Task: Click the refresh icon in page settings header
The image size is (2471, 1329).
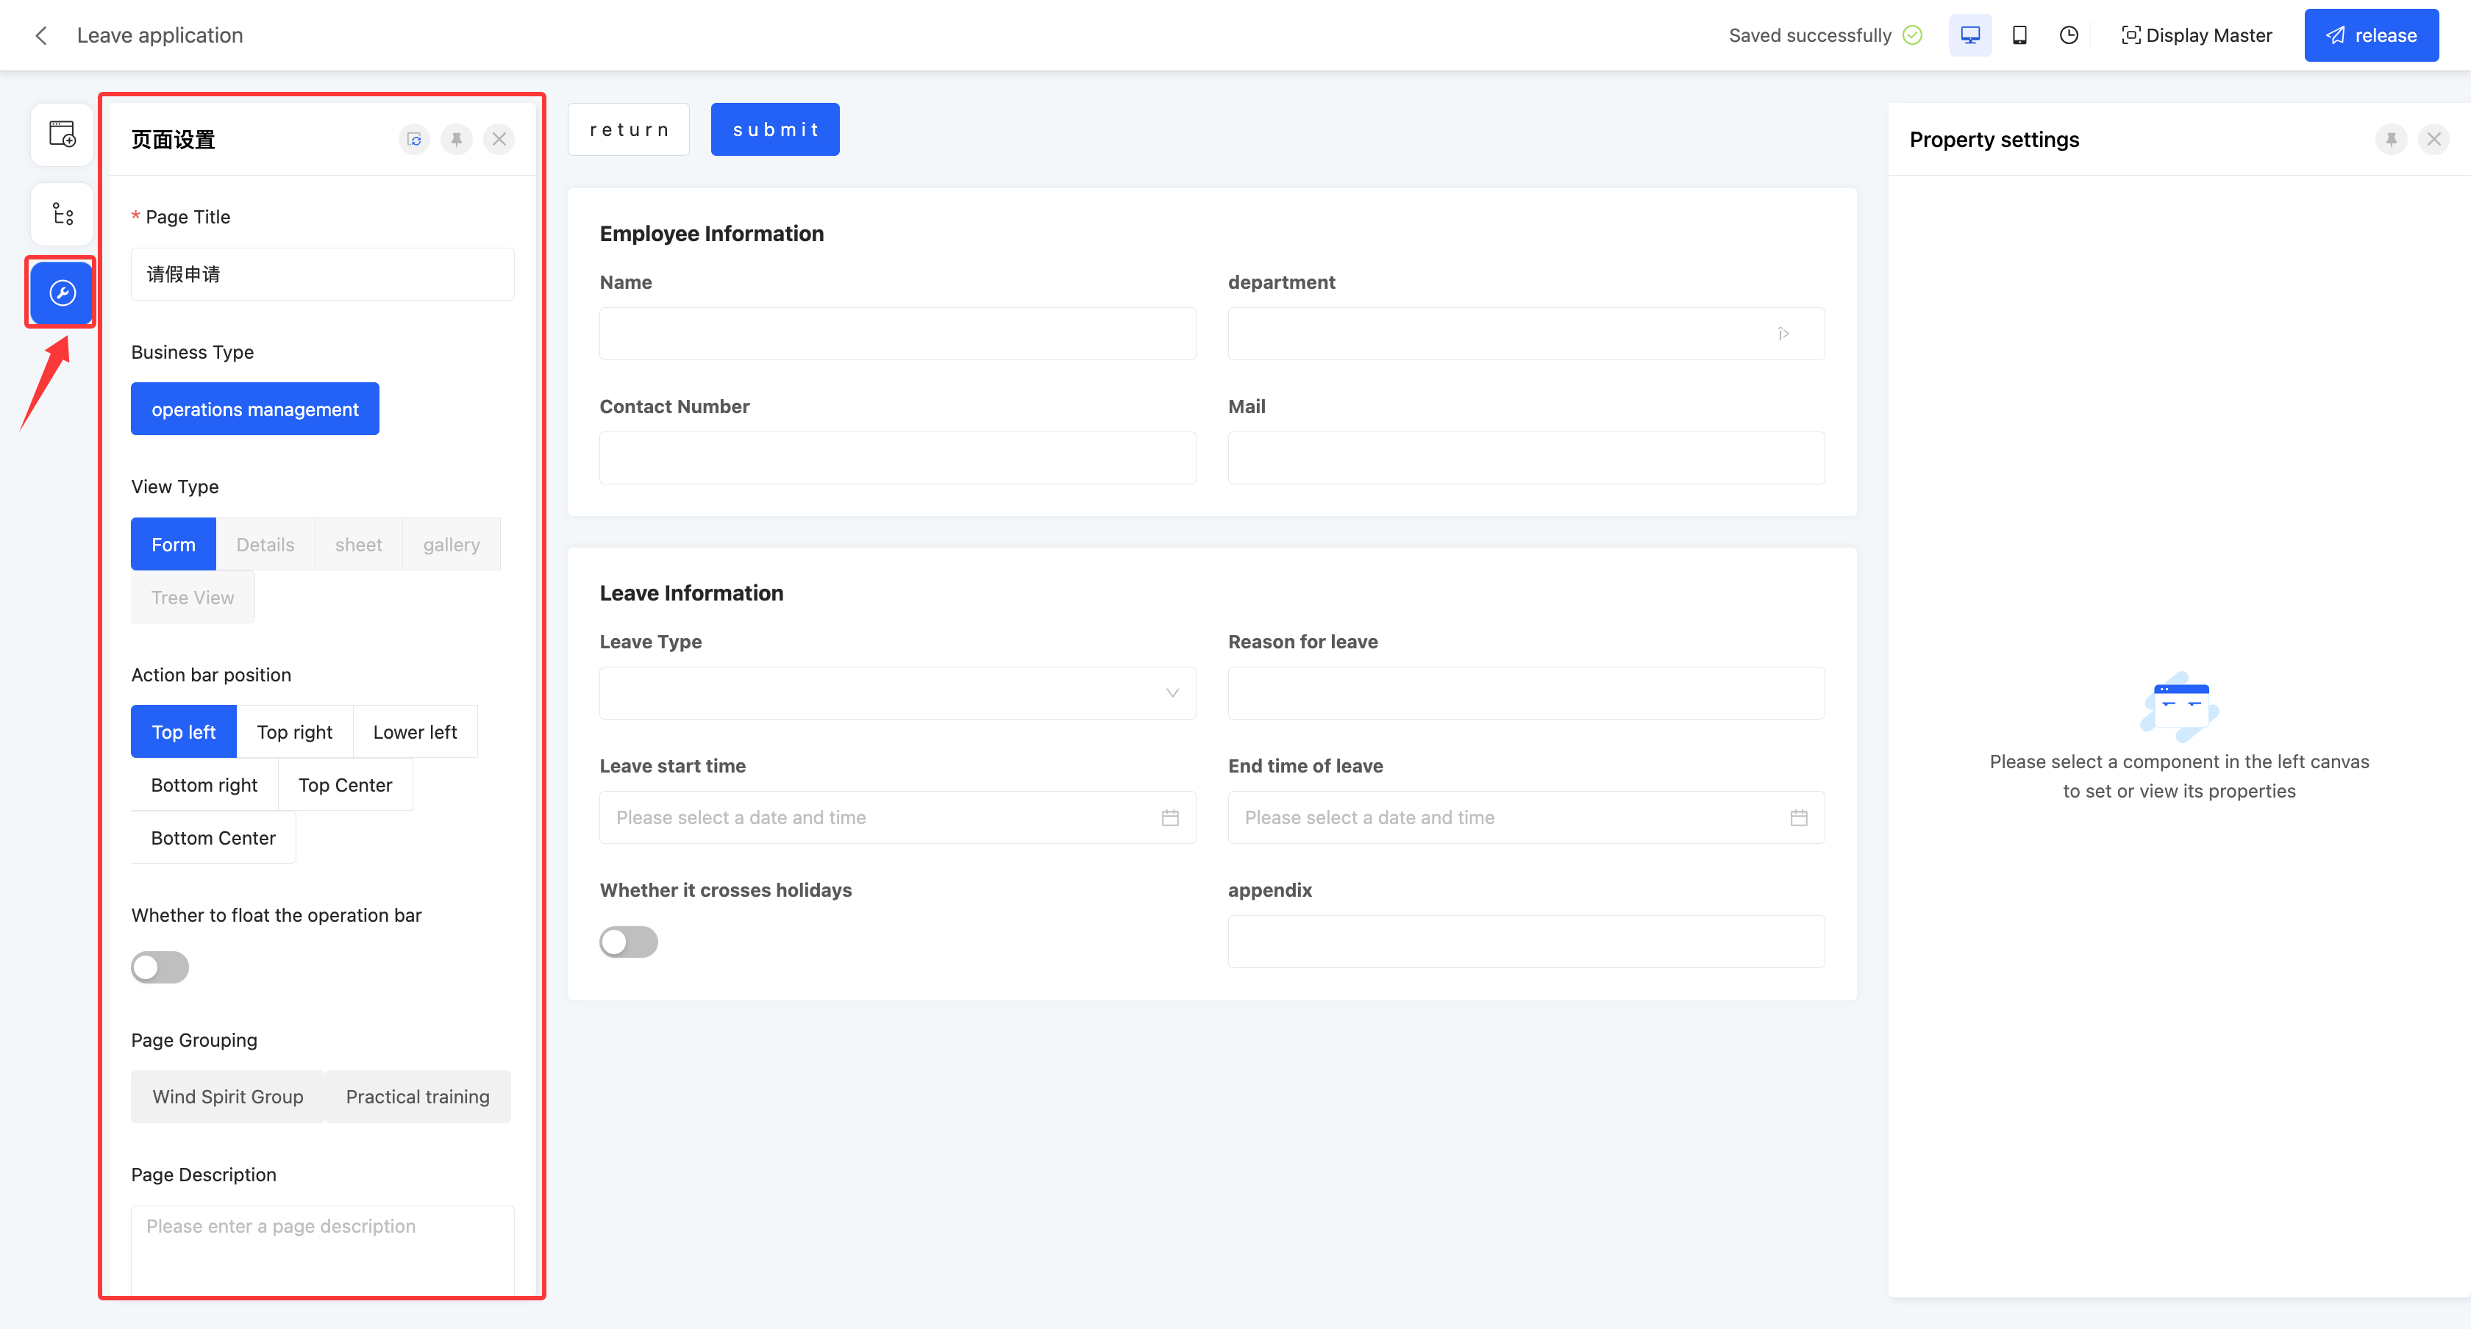Action: click(414, 140)
